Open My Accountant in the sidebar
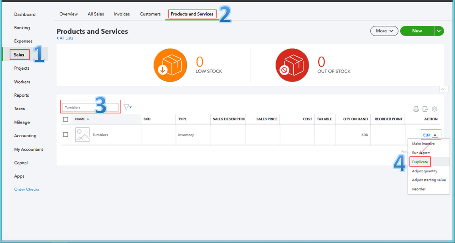The height and width of the screenshot is (243, 455). (x=28, y=149)
